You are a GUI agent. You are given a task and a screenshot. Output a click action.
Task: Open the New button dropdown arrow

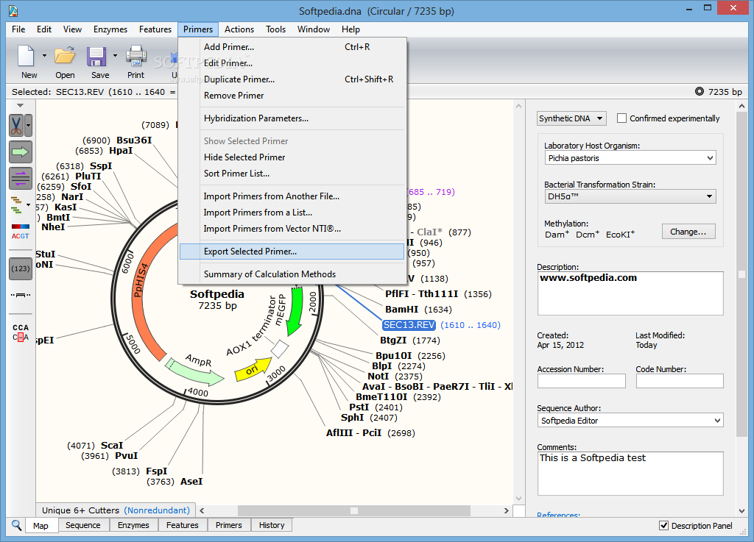44,56
